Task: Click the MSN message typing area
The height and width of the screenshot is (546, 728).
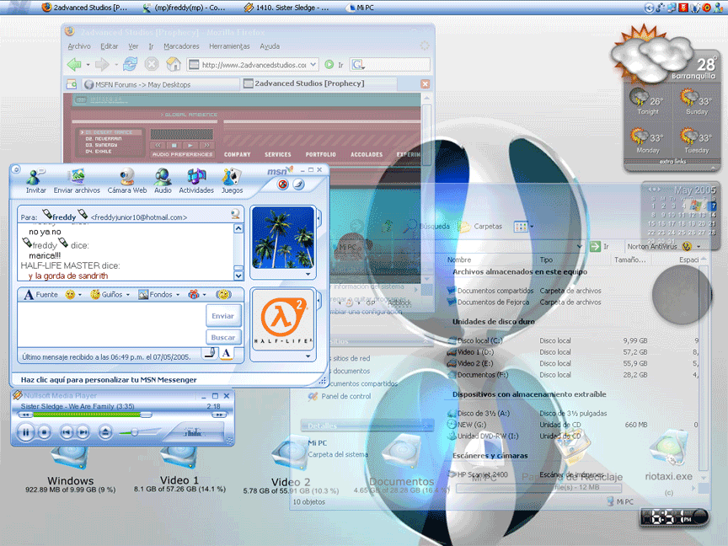Action: [x=111, y=324]
